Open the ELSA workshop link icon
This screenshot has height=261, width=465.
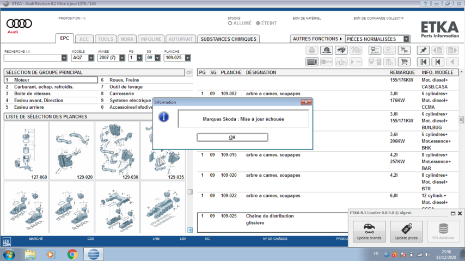375,51
